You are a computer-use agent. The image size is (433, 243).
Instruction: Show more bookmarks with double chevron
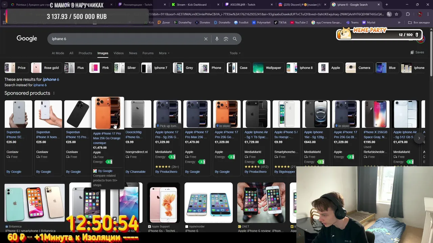click(399, 23)
